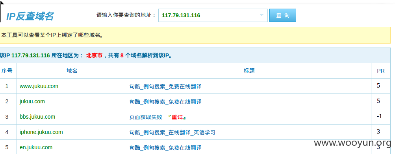Screen dimensions: 395x154
Task: Click PR value 3 in iphone.jukuu.com row
Action: [x=378, y=132]
